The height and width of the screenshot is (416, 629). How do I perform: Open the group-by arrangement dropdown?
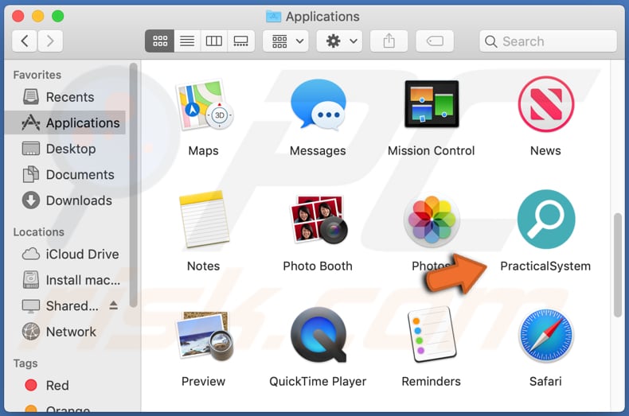(x=286, y=41)
